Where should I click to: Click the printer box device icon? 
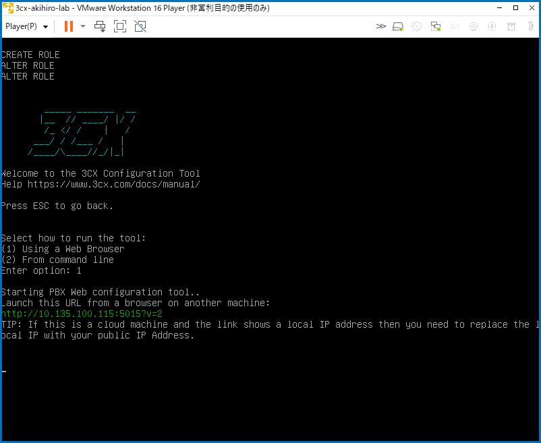click(511, 26)
